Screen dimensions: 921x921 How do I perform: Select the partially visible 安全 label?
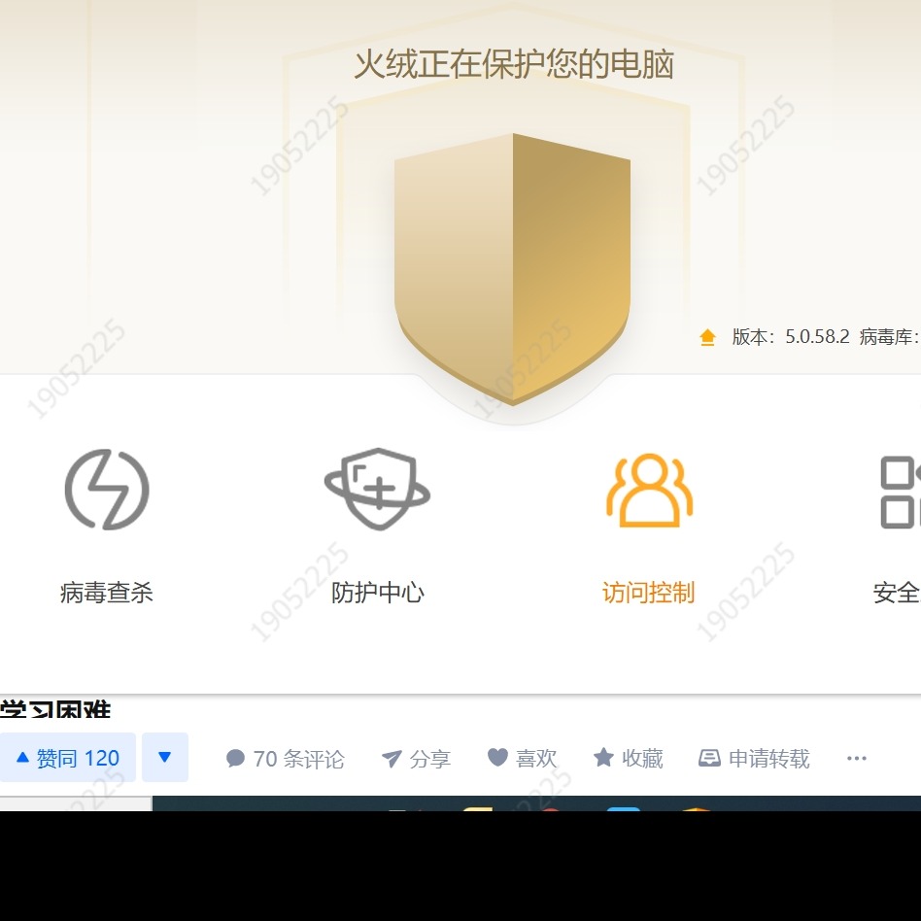point(897,593)
